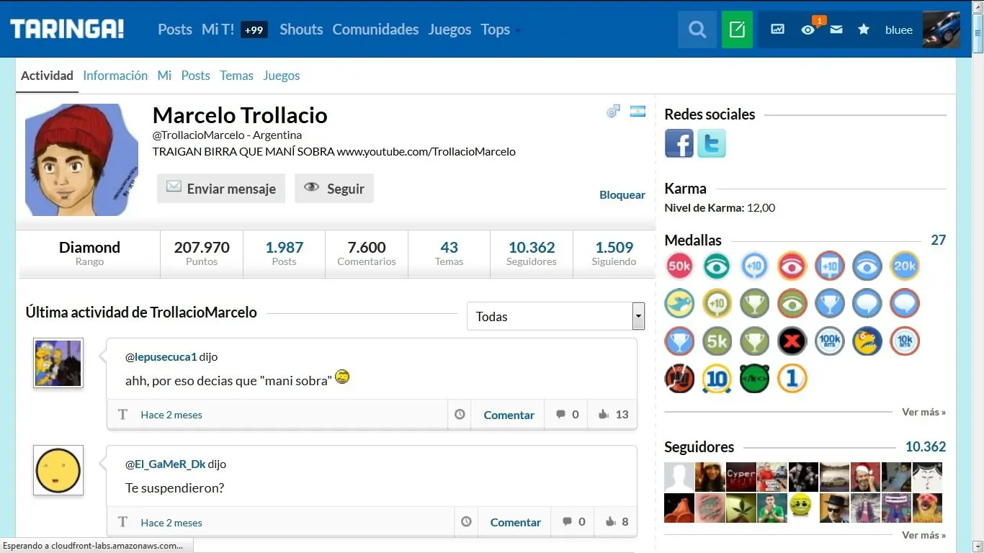
Task: Click the favorites star icon in header
Action: coord(864,30)
